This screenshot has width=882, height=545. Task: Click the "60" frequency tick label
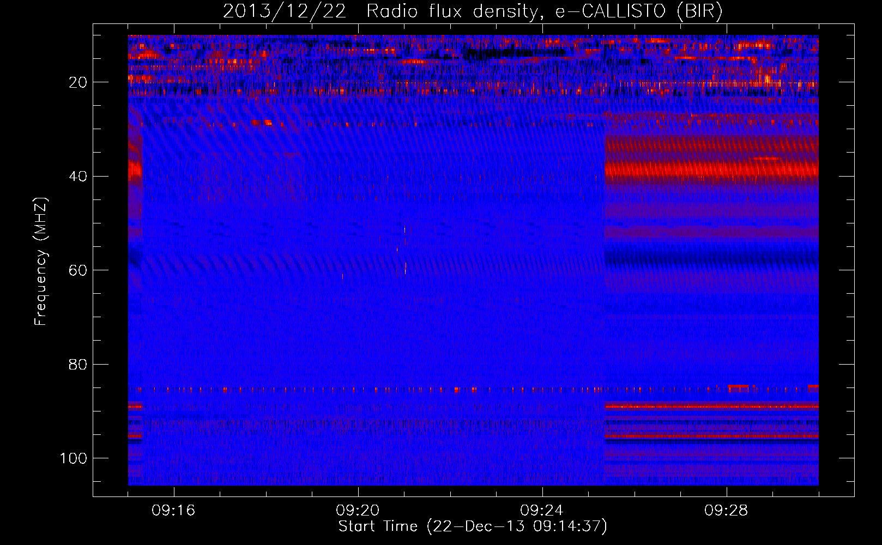pos(78,270)
